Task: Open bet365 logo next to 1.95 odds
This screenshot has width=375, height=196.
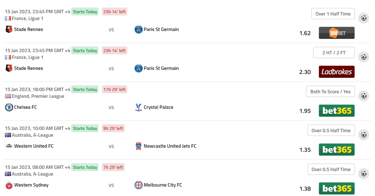Action: pyautogui.click(x=336, y=111)
